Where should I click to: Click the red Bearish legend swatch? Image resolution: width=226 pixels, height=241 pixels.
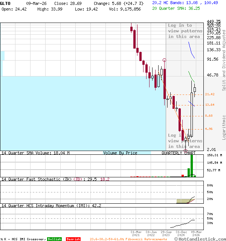click(73, 239)
